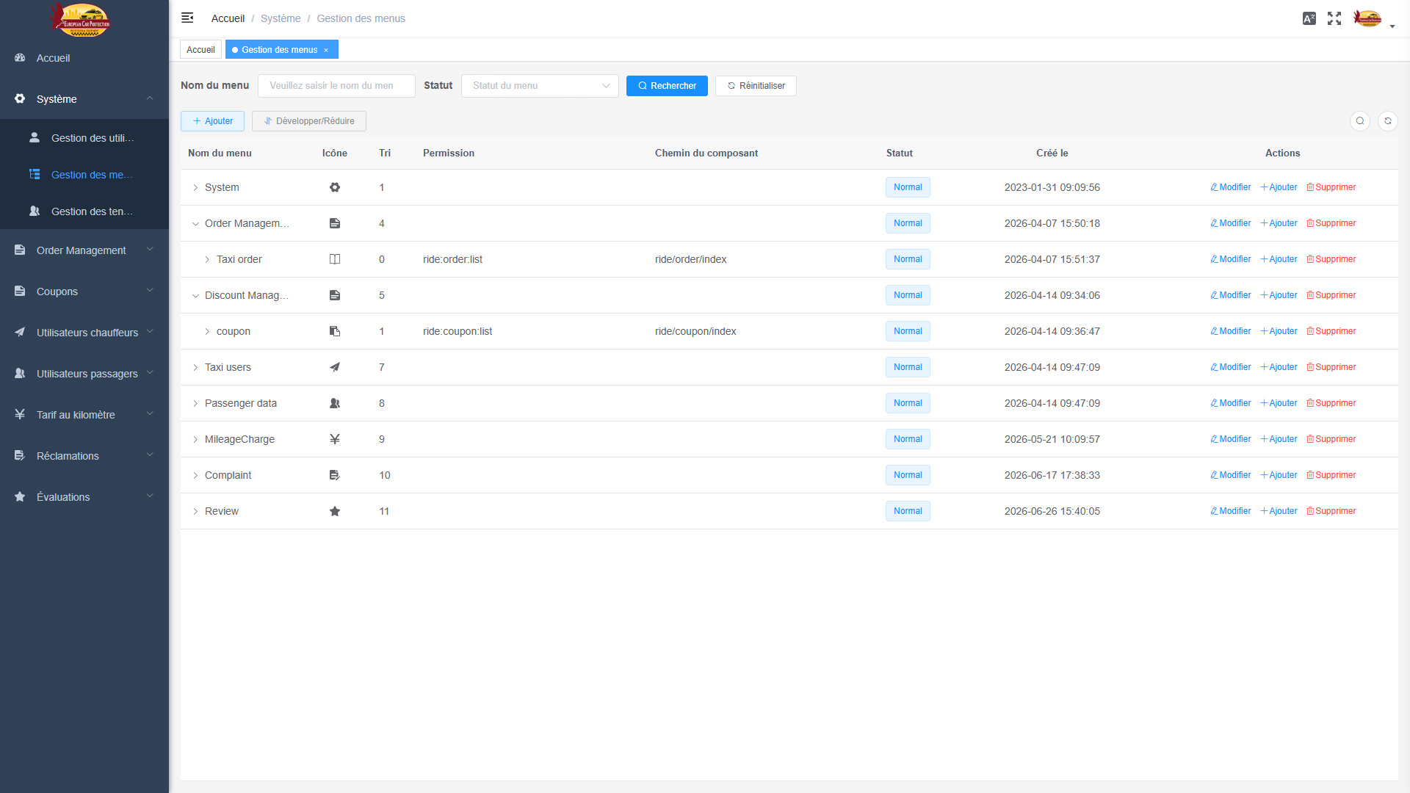Click the star icon in the Review row
The width and height of the screenshot is (1410, 793).
[335, 511]
